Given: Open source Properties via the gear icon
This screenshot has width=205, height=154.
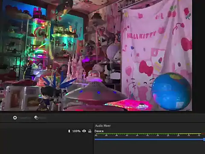Looking at the screenshot, I should [15, 118].
